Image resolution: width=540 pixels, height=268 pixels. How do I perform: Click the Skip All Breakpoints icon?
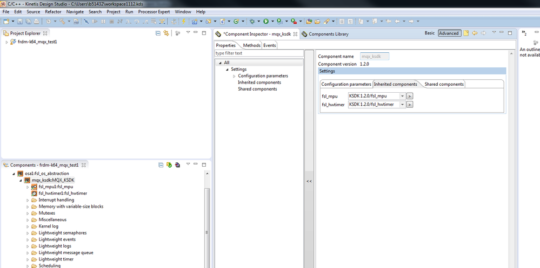coord(86,22)
